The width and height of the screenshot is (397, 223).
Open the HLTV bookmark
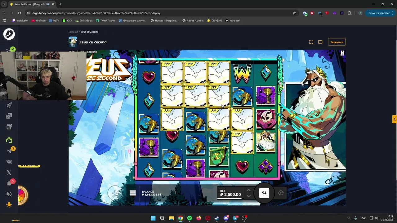pos(54,20)
